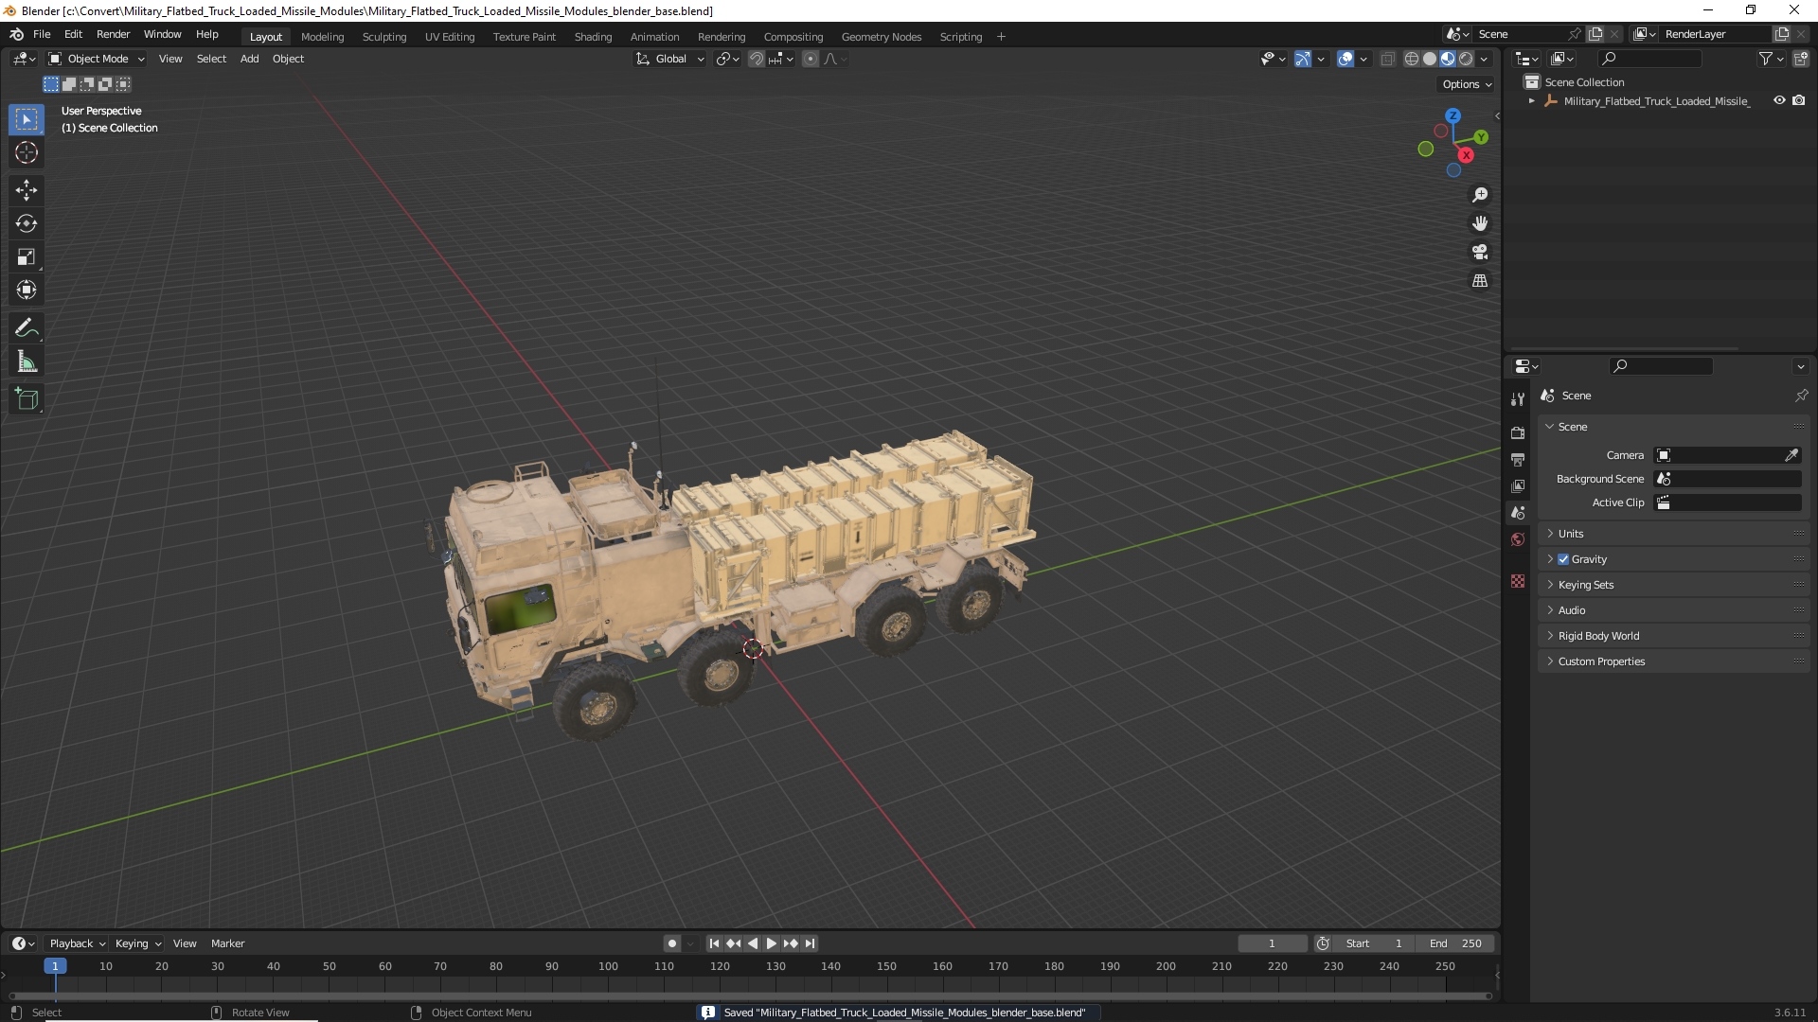The width and height of the screenshot is (1818, 1022).
Task: Toggle snapping magnet in header
Action: [x=756, y=59]
